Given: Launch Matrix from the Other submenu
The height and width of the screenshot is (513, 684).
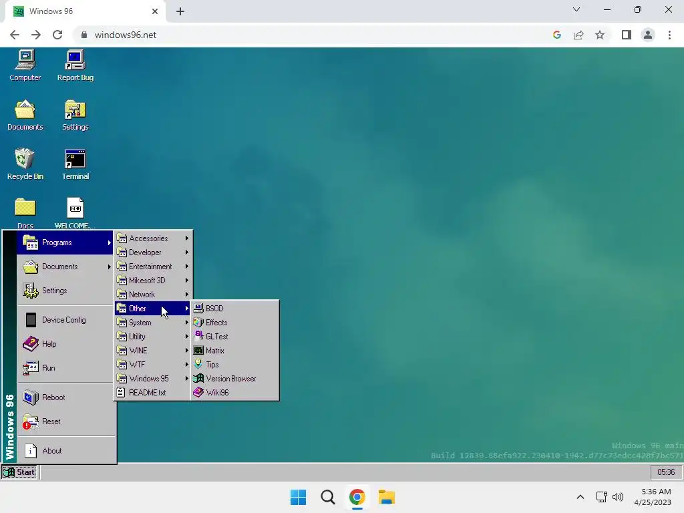Looking at the screenshot, I should [x=234, y=350].
